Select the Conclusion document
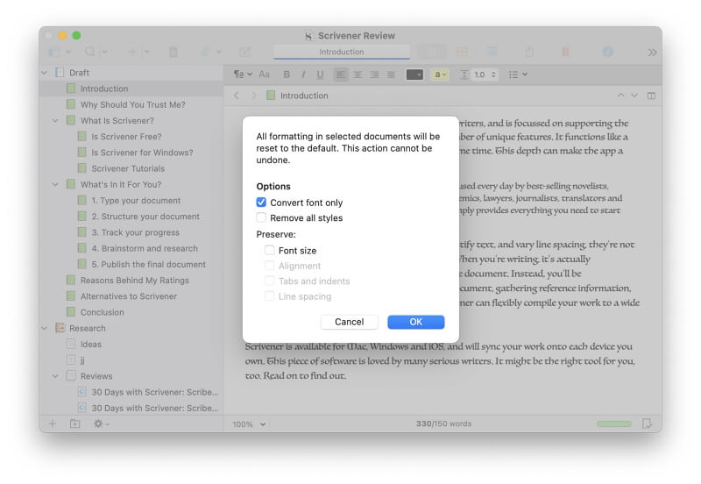The width and height of the screenshot is (701, 484). (x=131, y=312)
